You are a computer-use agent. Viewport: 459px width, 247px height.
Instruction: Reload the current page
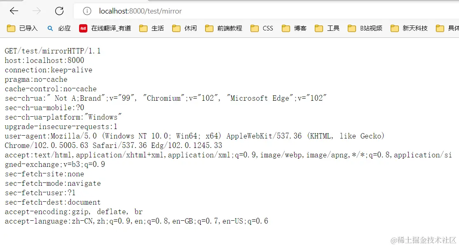59,11
